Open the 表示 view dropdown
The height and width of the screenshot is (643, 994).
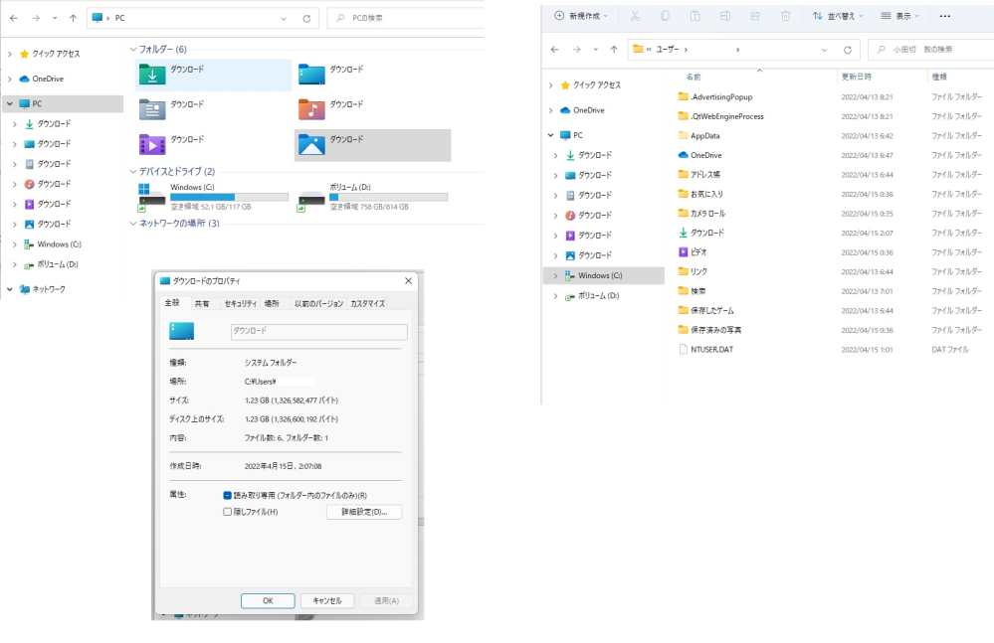903,16
